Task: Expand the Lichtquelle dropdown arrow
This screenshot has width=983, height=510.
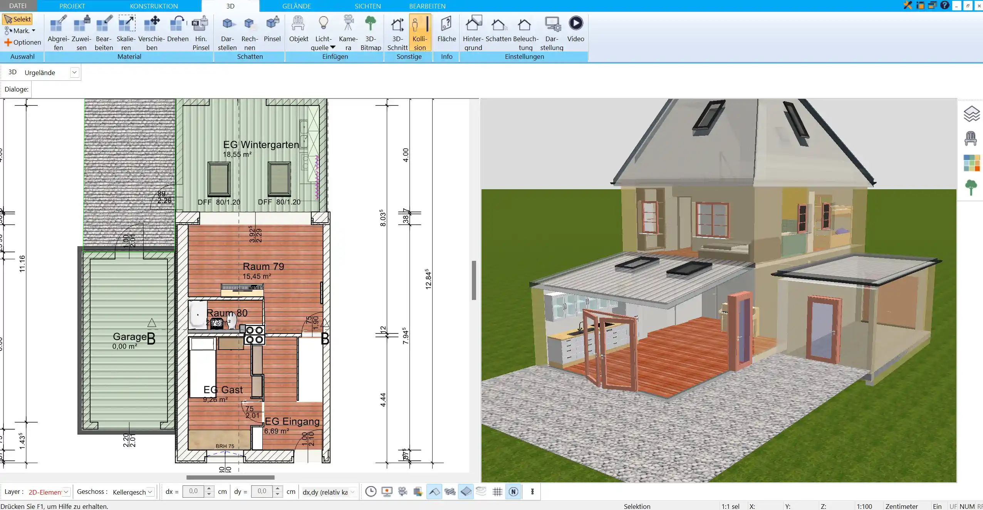Action: click(333, 47)
